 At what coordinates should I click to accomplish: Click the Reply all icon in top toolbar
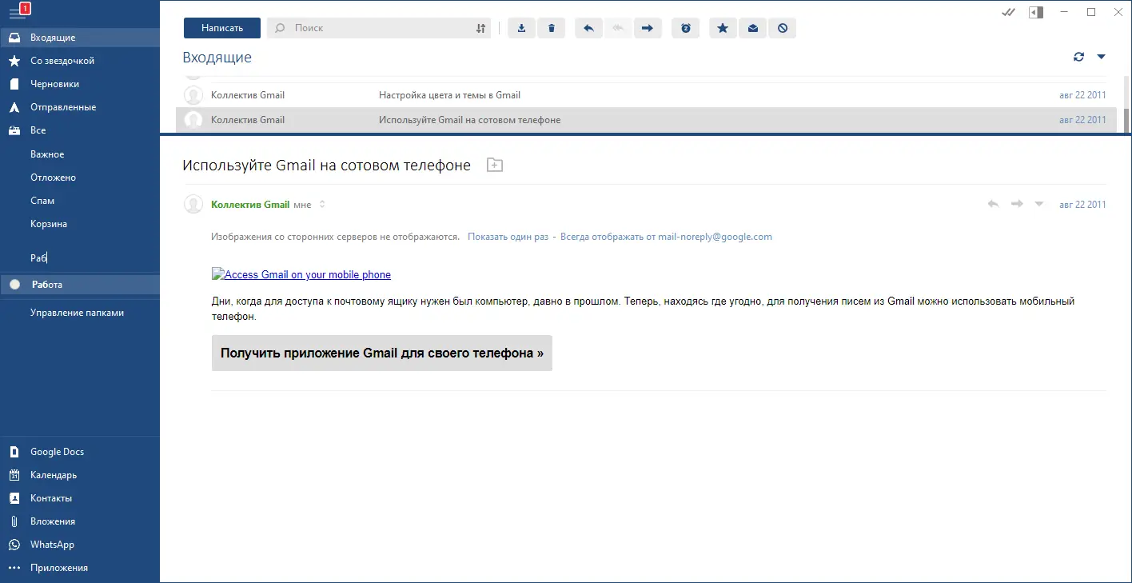pos(617,28)
